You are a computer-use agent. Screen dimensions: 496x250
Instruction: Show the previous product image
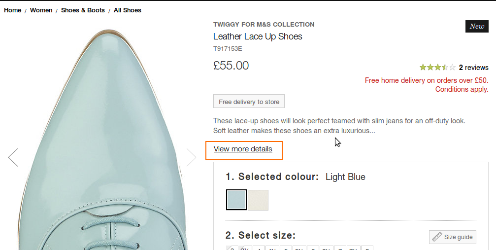pyautogui.click(x=13, y=157)
